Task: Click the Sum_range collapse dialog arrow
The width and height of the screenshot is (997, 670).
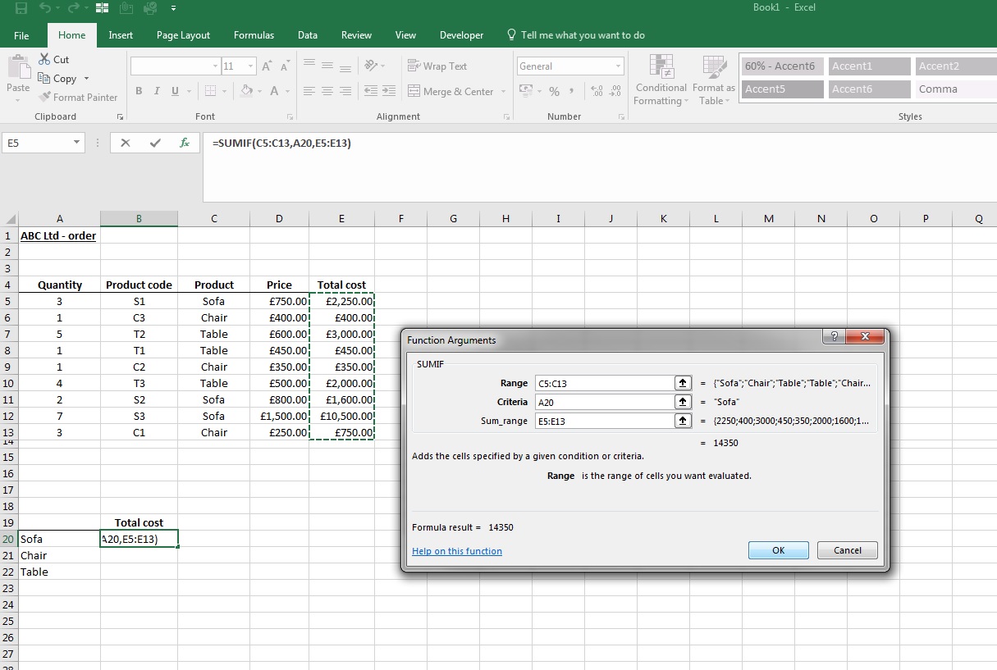Action: pos(682,421)
